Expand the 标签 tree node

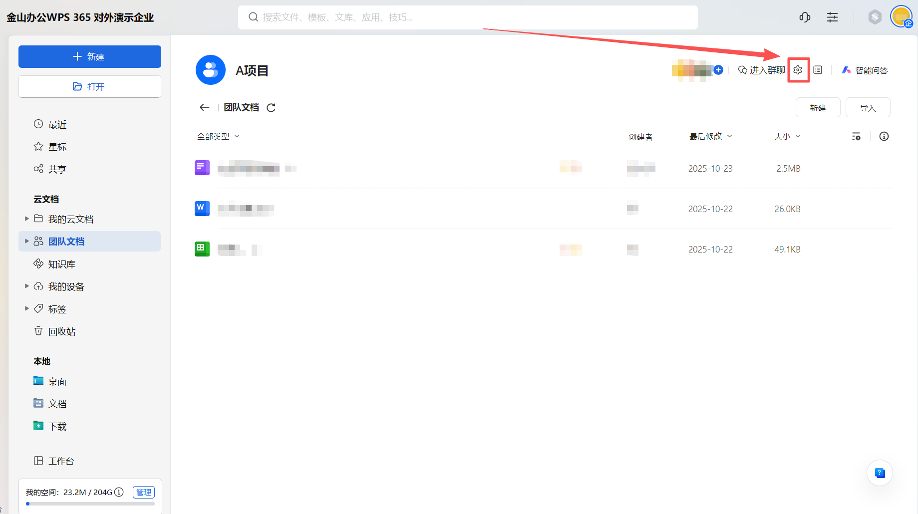click(x=27, y=308)
